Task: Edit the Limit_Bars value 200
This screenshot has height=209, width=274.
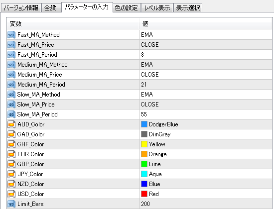Action: pos(206,204)
